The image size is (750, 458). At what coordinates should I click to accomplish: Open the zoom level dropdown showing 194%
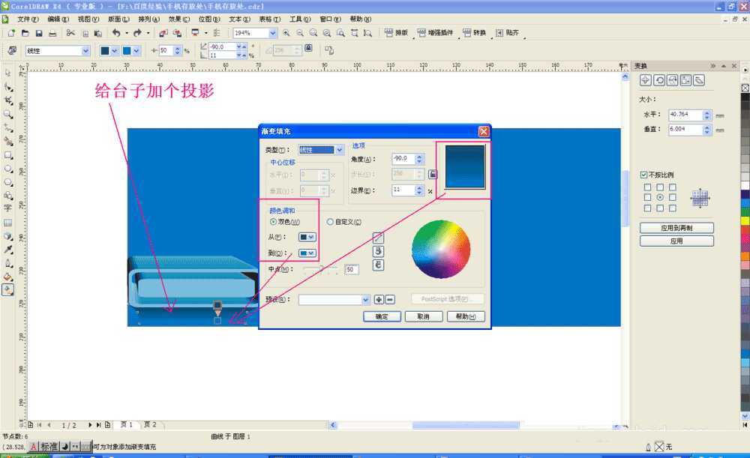click(x=272, y=32)
